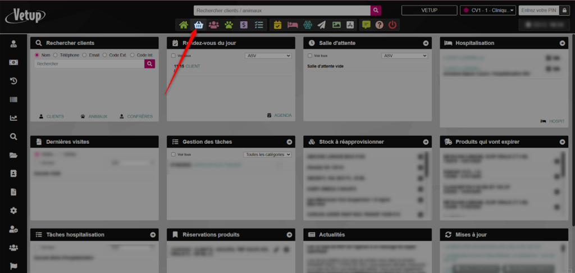
Task: Select the Téléphone search radio button
Action: click(x=56, y=55)
